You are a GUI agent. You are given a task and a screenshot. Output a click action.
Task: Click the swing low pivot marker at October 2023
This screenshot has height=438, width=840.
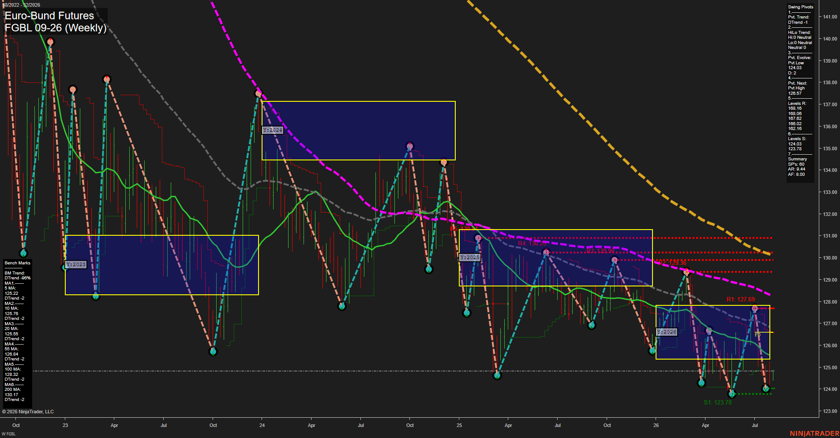[x=213, y=352]
